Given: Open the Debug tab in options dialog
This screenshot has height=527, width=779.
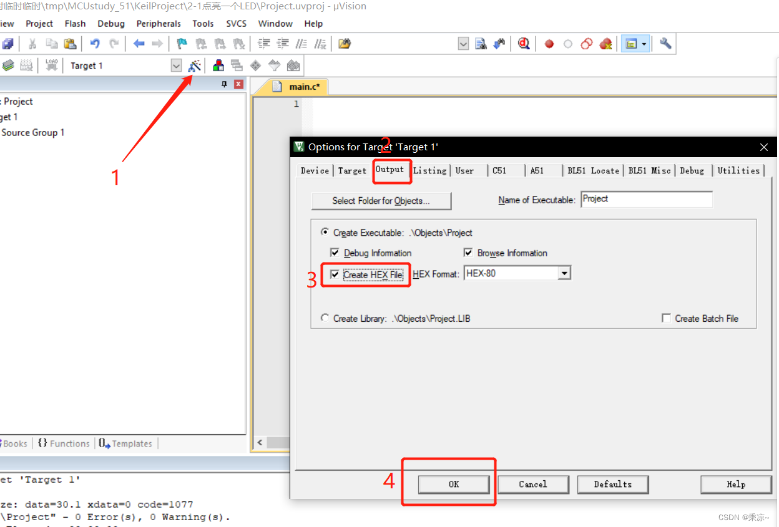Looking at the screenshot, I should click(692, 171).
